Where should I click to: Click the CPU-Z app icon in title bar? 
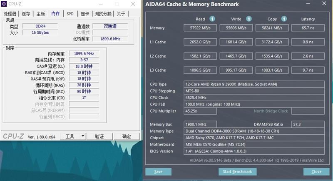(x=4, y=4)
